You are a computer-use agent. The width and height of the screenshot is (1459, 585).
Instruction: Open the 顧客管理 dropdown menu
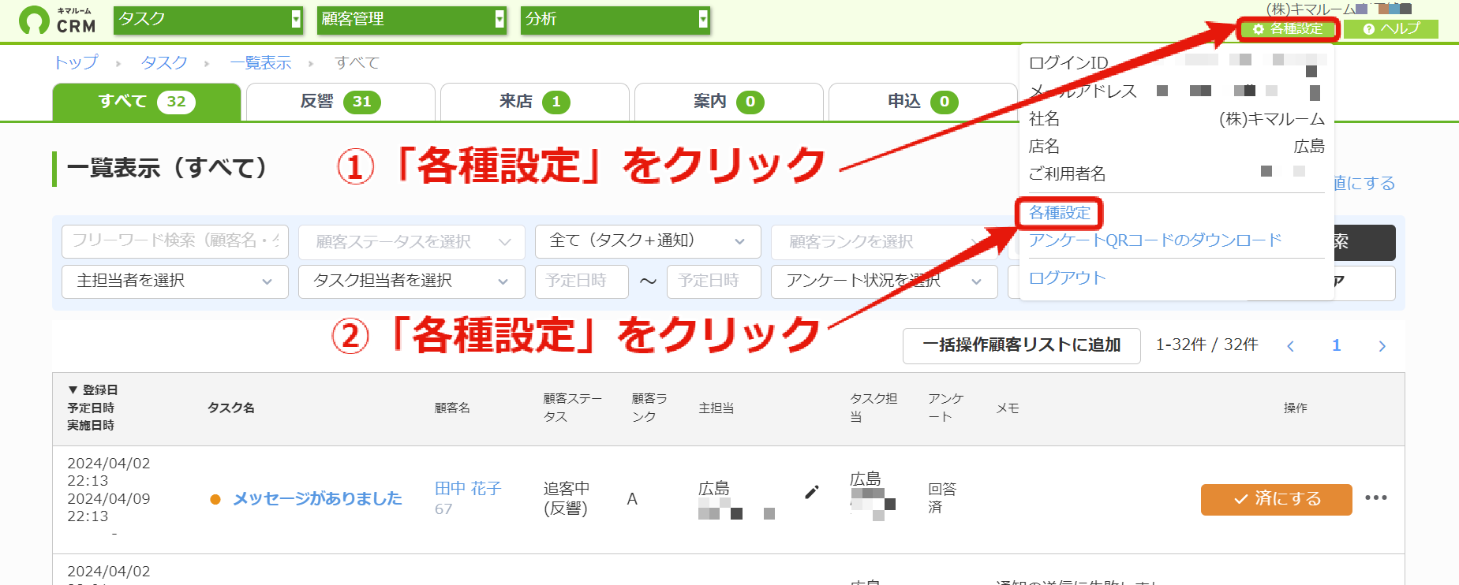412,20
